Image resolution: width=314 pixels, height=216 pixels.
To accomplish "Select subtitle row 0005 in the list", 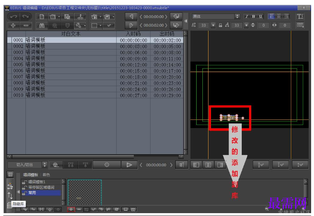I will (95, 65).
